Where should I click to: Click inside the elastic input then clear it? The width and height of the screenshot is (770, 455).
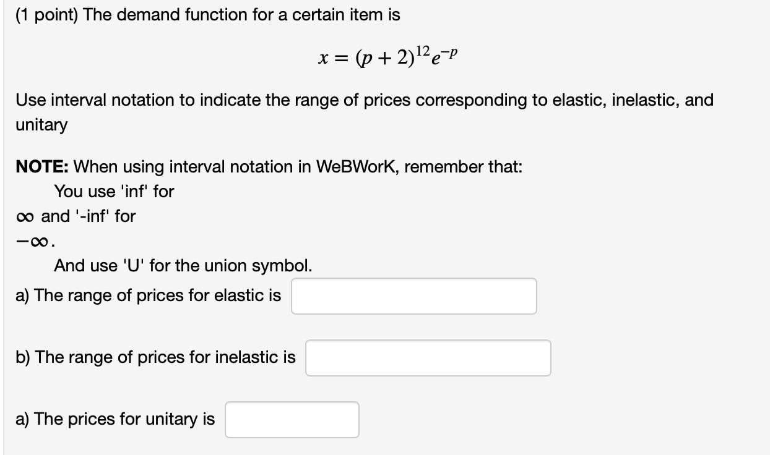pyautogui.click(x=413, y=296)
